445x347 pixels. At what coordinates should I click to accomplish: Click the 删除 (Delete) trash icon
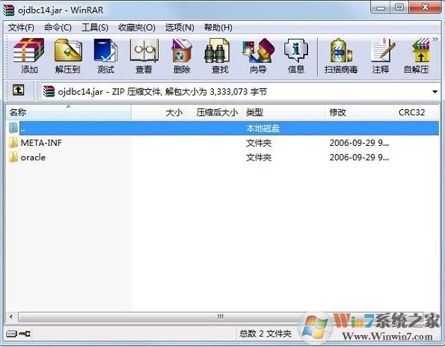[x=182, y=55]
